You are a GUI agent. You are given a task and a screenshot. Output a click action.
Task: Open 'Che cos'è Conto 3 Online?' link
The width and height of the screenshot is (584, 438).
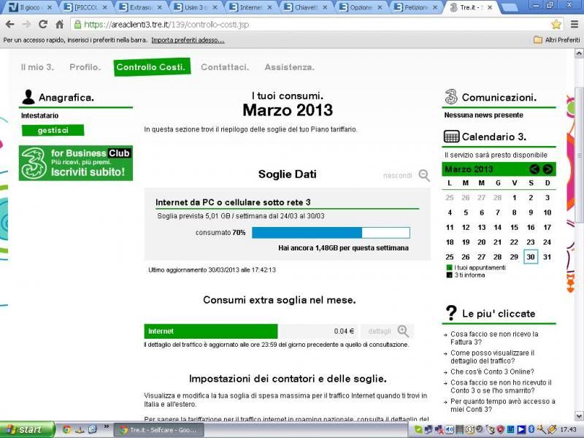click(x=492, y=372)
